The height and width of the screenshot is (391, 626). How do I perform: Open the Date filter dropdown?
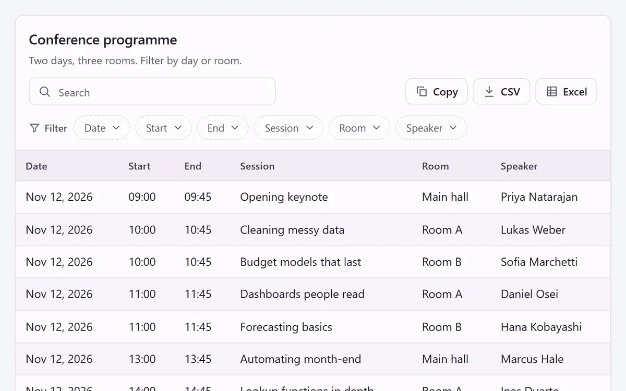(102, 128)
